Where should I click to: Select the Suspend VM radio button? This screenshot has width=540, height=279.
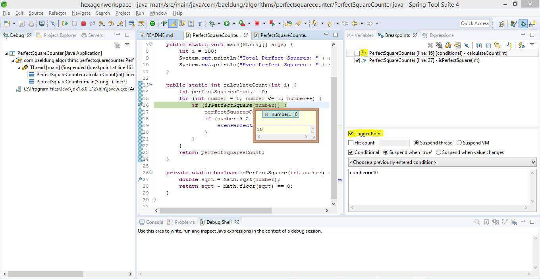click(x=459, y=142)
